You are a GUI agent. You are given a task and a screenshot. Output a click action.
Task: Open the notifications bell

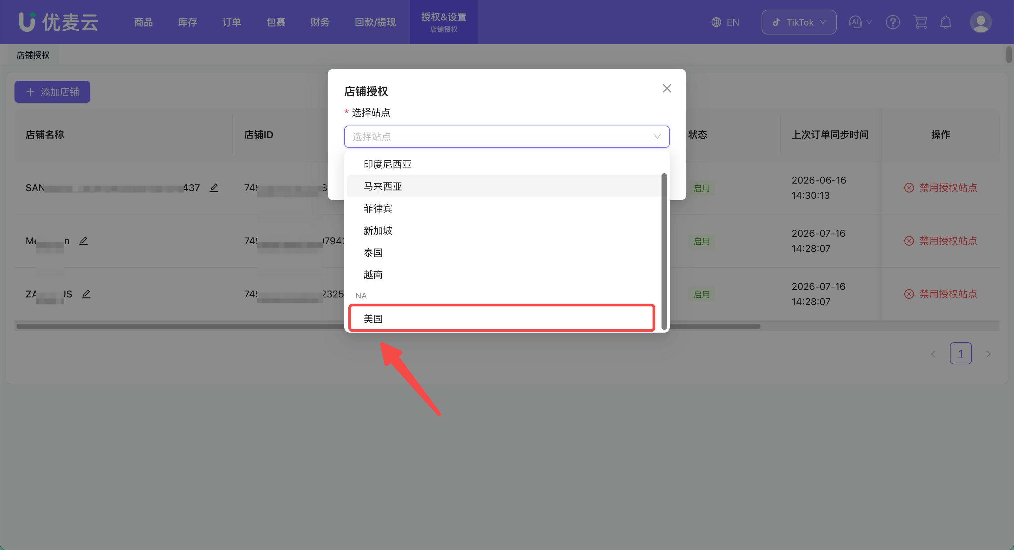point(945,22)
